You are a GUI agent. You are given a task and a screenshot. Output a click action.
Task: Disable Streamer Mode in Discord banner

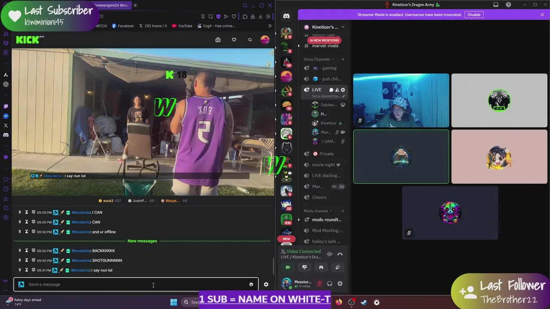(474, 15)
